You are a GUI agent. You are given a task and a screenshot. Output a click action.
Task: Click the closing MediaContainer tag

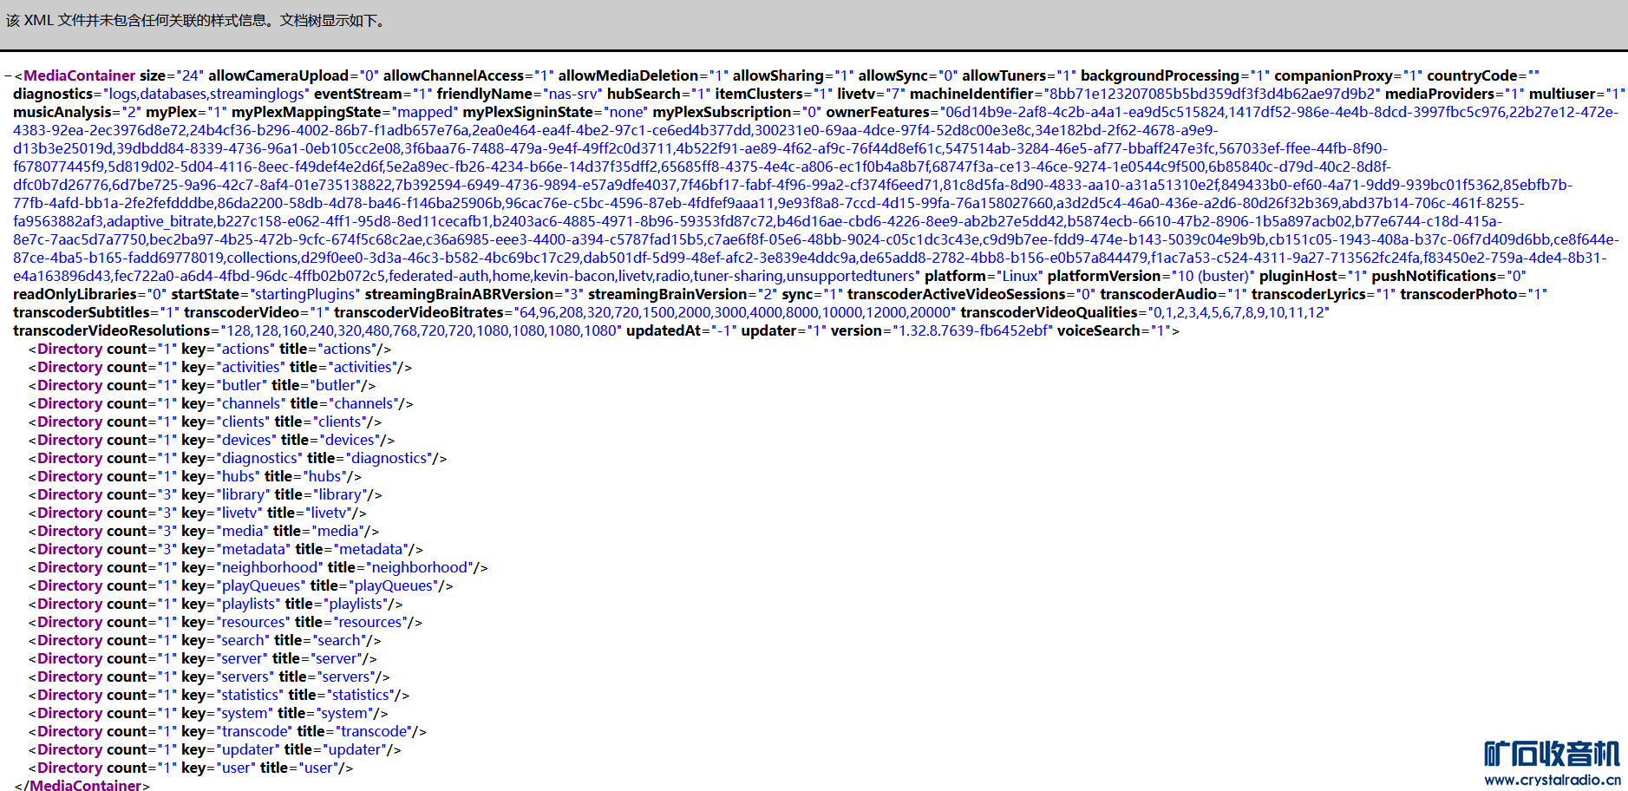[x=82, y=786]
